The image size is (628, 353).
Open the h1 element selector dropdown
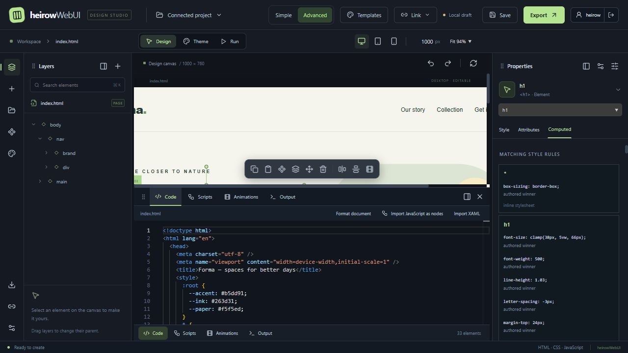tap(560, 110)
